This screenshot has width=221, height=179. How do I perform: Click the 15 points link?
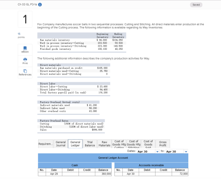[21, 36]
